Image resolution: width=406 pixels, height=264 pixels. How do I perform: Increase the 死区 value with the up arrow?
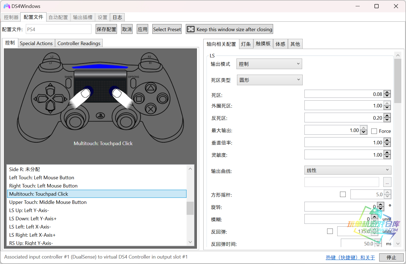pyautogui.click(x=387, y=92)
